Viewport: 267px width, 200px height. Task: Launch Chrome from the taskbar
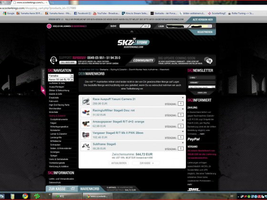(25, 196)
